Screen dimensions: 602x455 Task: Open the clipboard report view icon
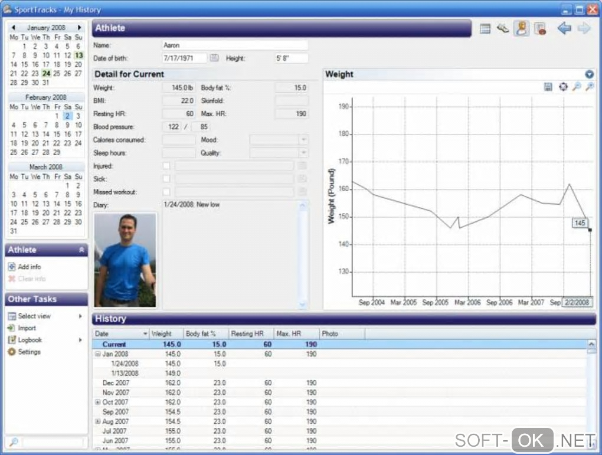coord(540,29)
